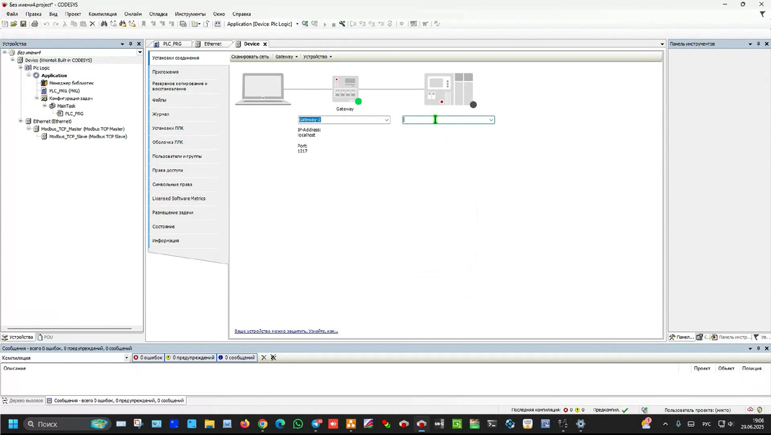The image size is (771, 435).
Task: Collapse the Конфигурация задач tree node
Action: coord(37,98)
